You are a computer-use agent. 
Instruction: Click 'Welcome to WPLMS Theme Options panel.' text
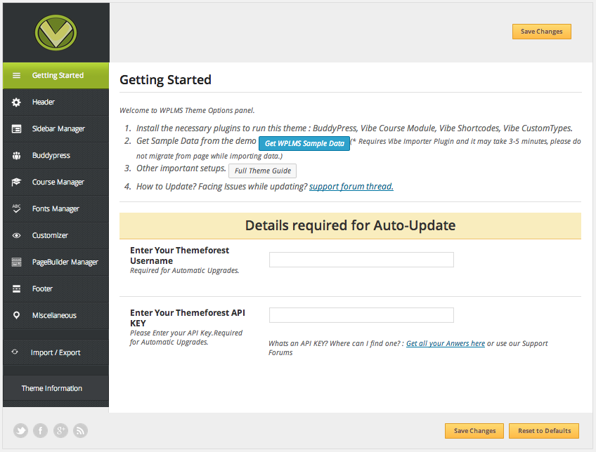(187, 110)
